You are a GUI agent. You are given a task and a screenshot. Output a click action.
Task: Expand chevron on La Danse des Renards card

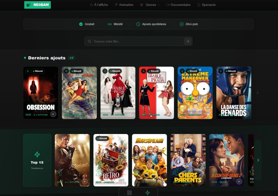point(246,114)
